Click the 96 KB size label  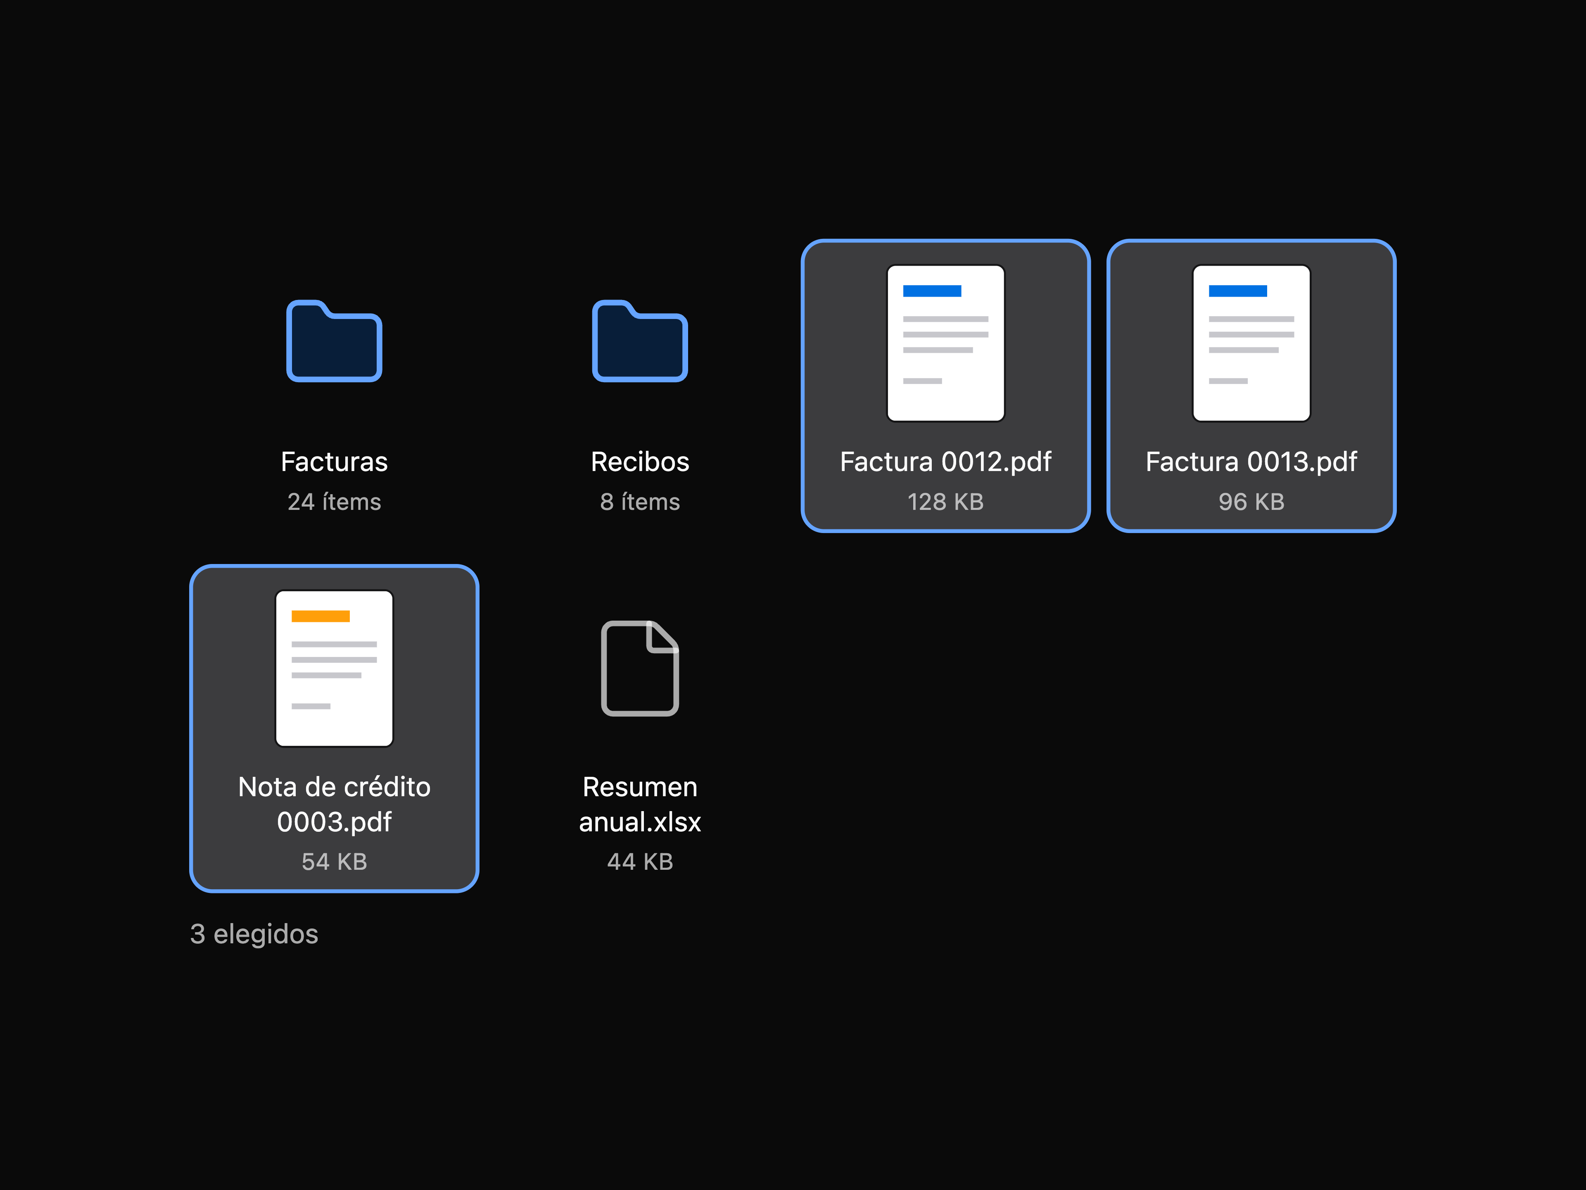point(1251,501)
